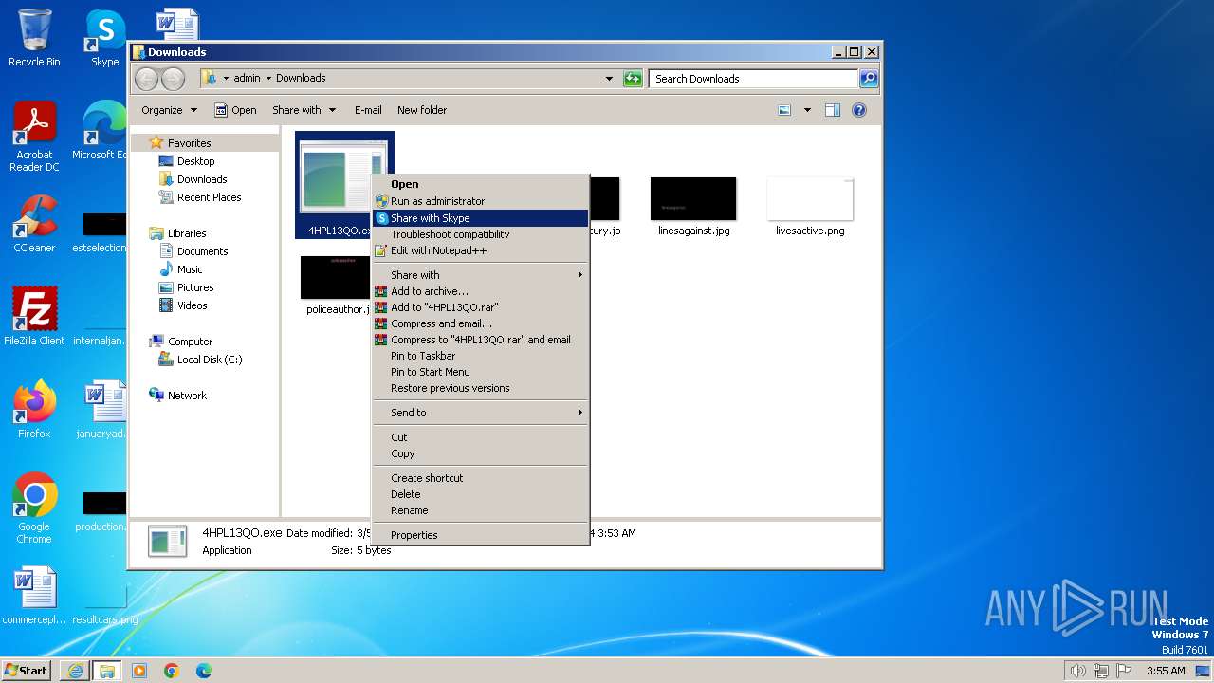
Task: Change view with the views icon
Action: (x=784, y=110)
